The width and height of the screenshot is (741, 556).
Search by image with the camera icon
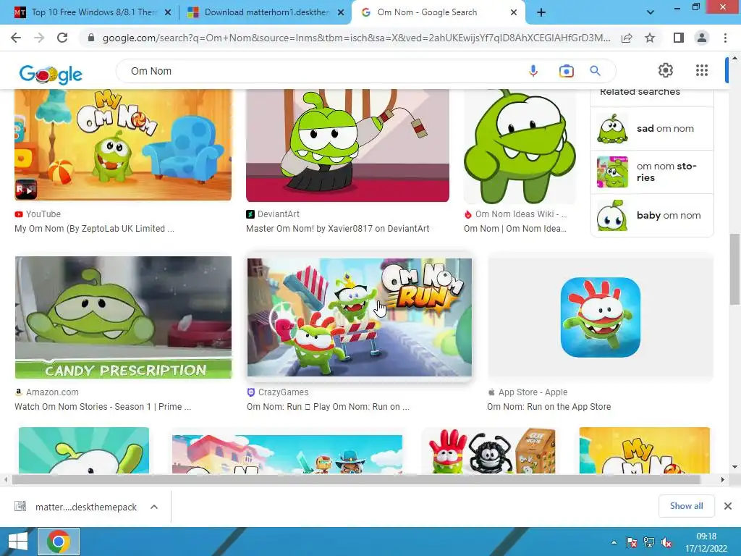(566, 71)
